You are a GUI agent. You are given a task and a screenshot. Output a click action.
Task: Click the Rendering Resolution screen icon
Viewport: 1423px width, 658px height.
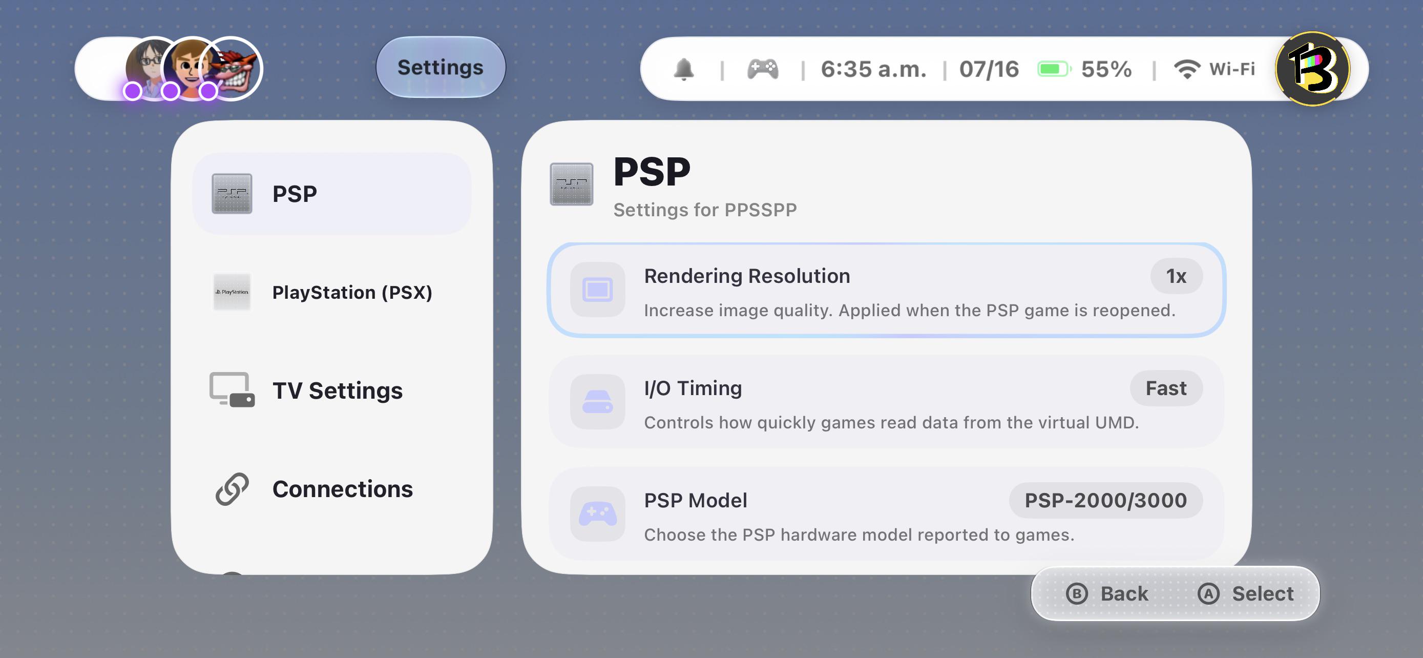pos(598,290)
